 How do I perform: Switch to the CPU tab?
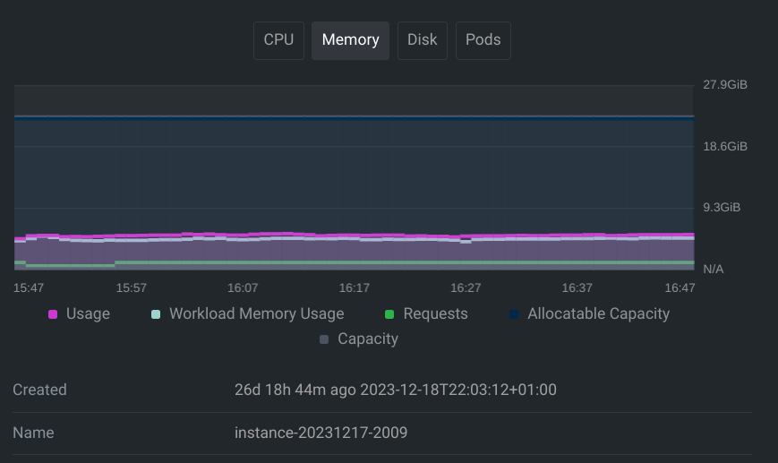point(278,40)
